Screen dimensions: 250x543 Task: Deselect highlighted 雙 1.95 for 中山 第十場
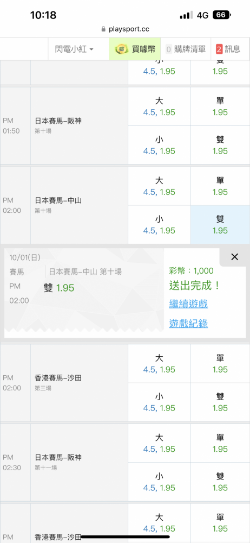(220, 225)
